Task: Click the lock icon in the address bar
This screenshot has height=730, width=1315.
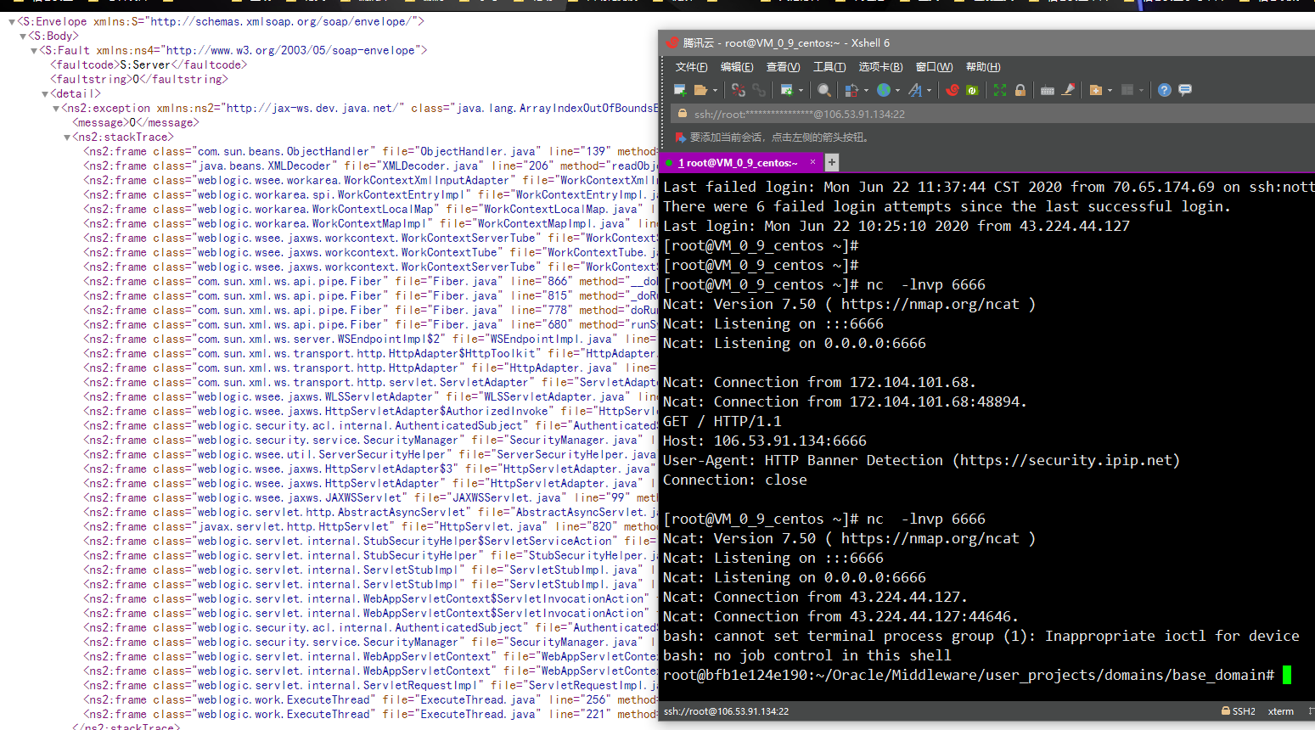Action: pyautogui.click(x=682, y=113)
